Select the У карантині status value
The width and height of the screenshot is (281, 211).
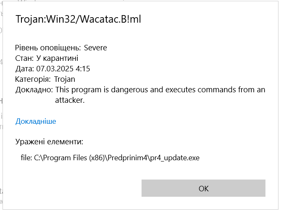(57, 58)
